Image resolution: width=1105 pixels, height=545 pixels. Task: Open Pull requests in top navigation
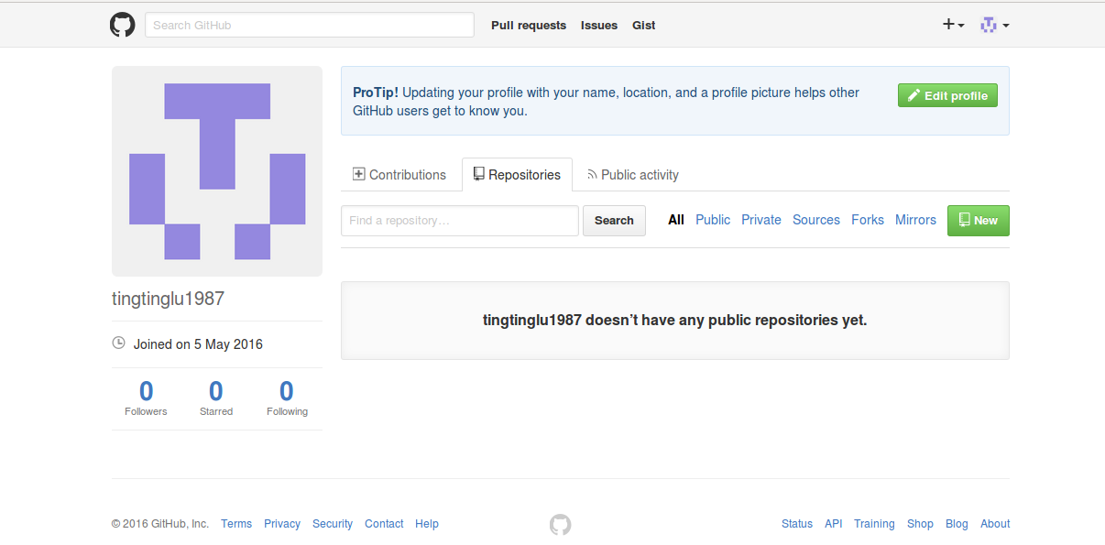pyautogui.click(x=529, y=26)
